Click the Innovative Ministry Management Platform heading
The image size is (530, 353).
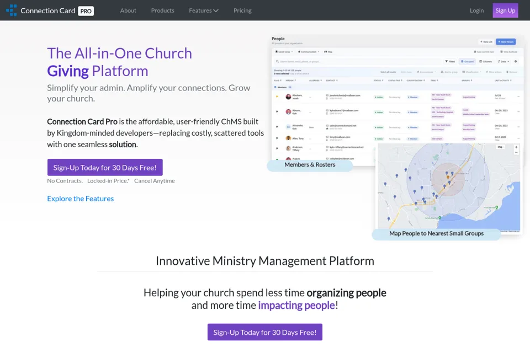point(264,261)
